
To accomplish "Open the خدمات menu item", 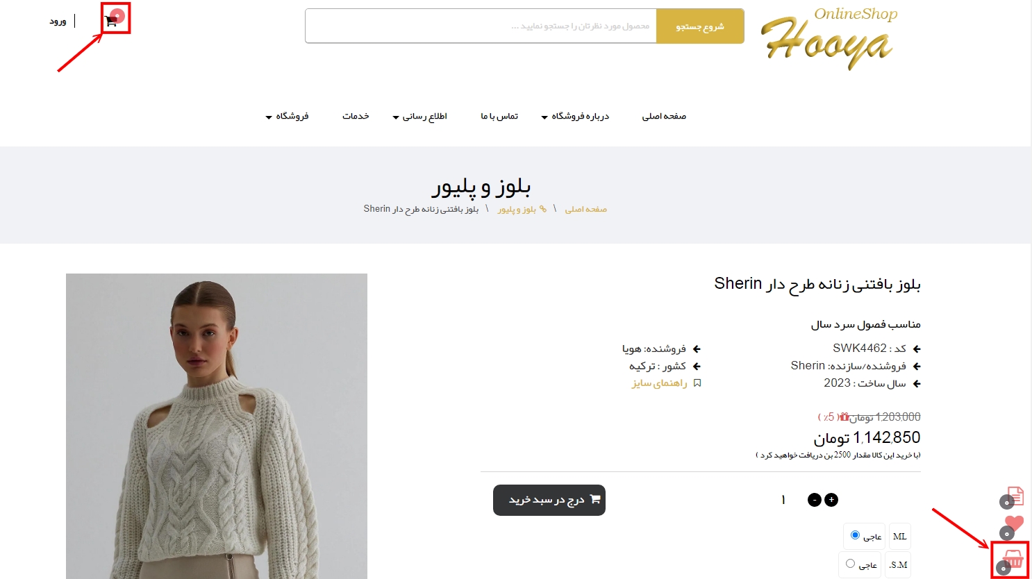I will click(356, 116).
